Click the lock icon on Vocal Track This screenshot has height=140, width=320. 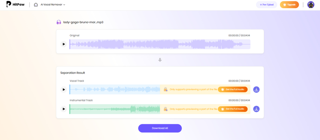pos(165,89)
